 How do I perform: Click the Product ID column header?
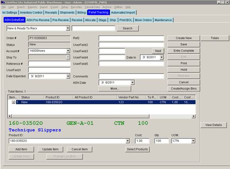pos(58,97)
